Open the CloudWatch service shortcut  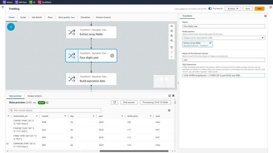[44, 2]
